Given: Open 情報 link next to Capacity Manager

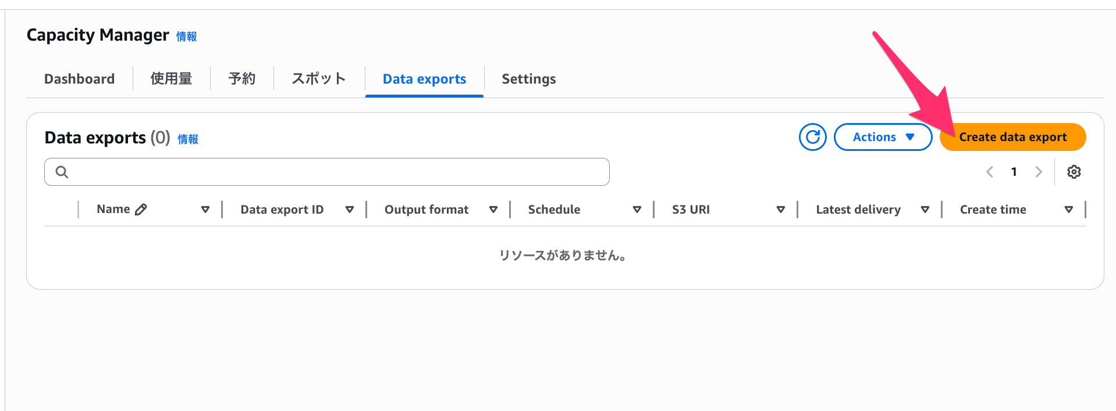Looking at the screenshot, I should coord(186,37).
